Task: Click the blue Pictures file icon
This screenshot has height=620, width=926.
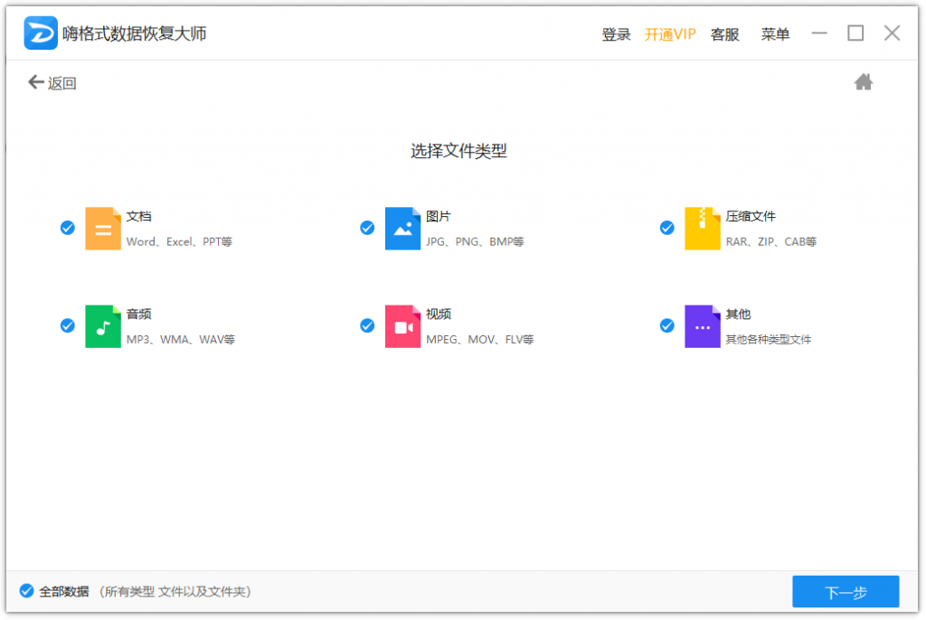Action: point(402,229)
